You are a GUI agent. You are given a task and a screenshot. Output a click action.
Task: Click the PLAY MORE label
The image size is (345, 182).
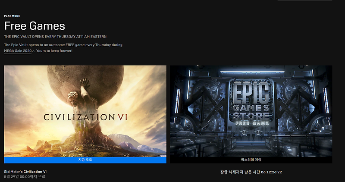[12, 16]
